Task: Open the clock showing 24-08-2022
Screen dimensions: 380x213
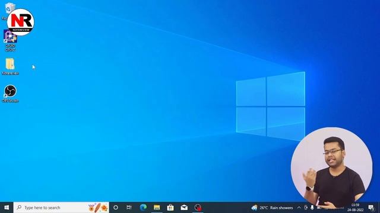Action: (x=355, y=208)
